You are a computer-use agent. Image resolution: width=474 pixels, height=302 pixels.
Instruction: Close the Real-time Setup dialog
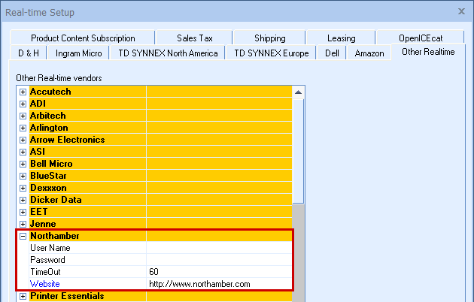462,11
